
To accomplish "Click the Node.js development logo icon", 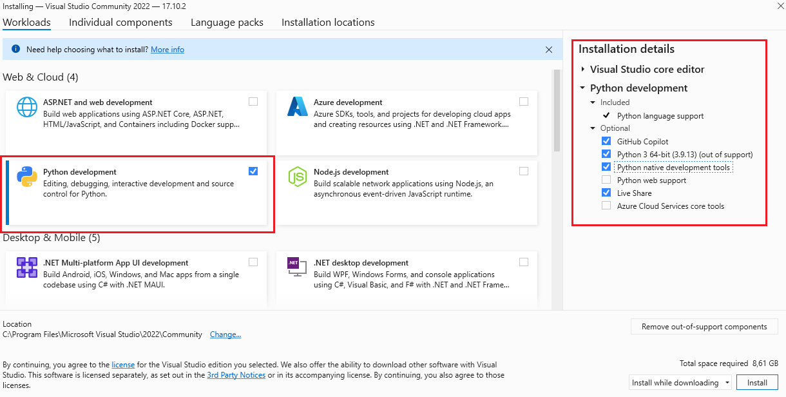I will tap(298, 177).
